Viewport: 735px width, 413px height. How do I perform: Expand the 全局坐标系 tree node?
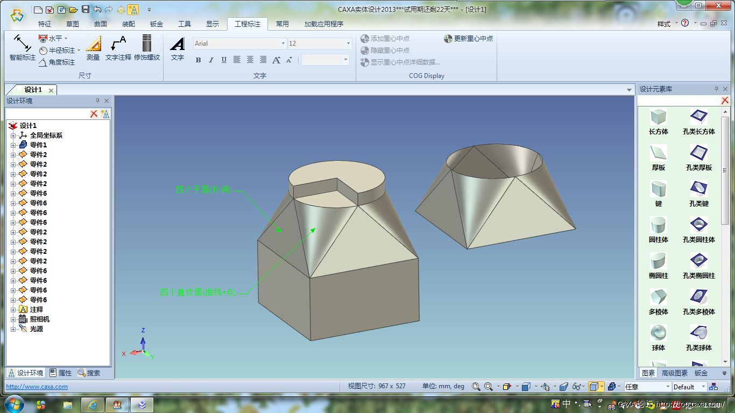(13, 136)
